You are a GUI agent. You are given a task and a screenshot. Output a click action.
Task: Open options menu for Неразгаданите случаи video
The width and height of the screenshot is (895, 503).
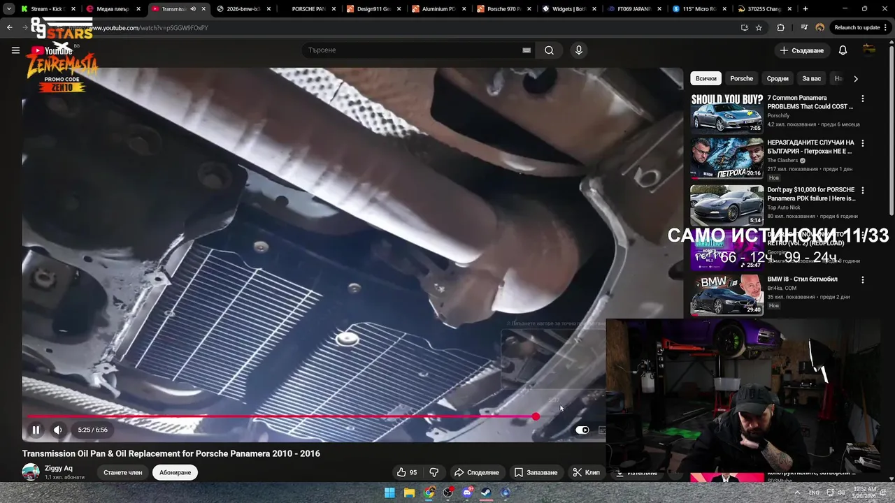pyautogui.click(x=862, y=143)
